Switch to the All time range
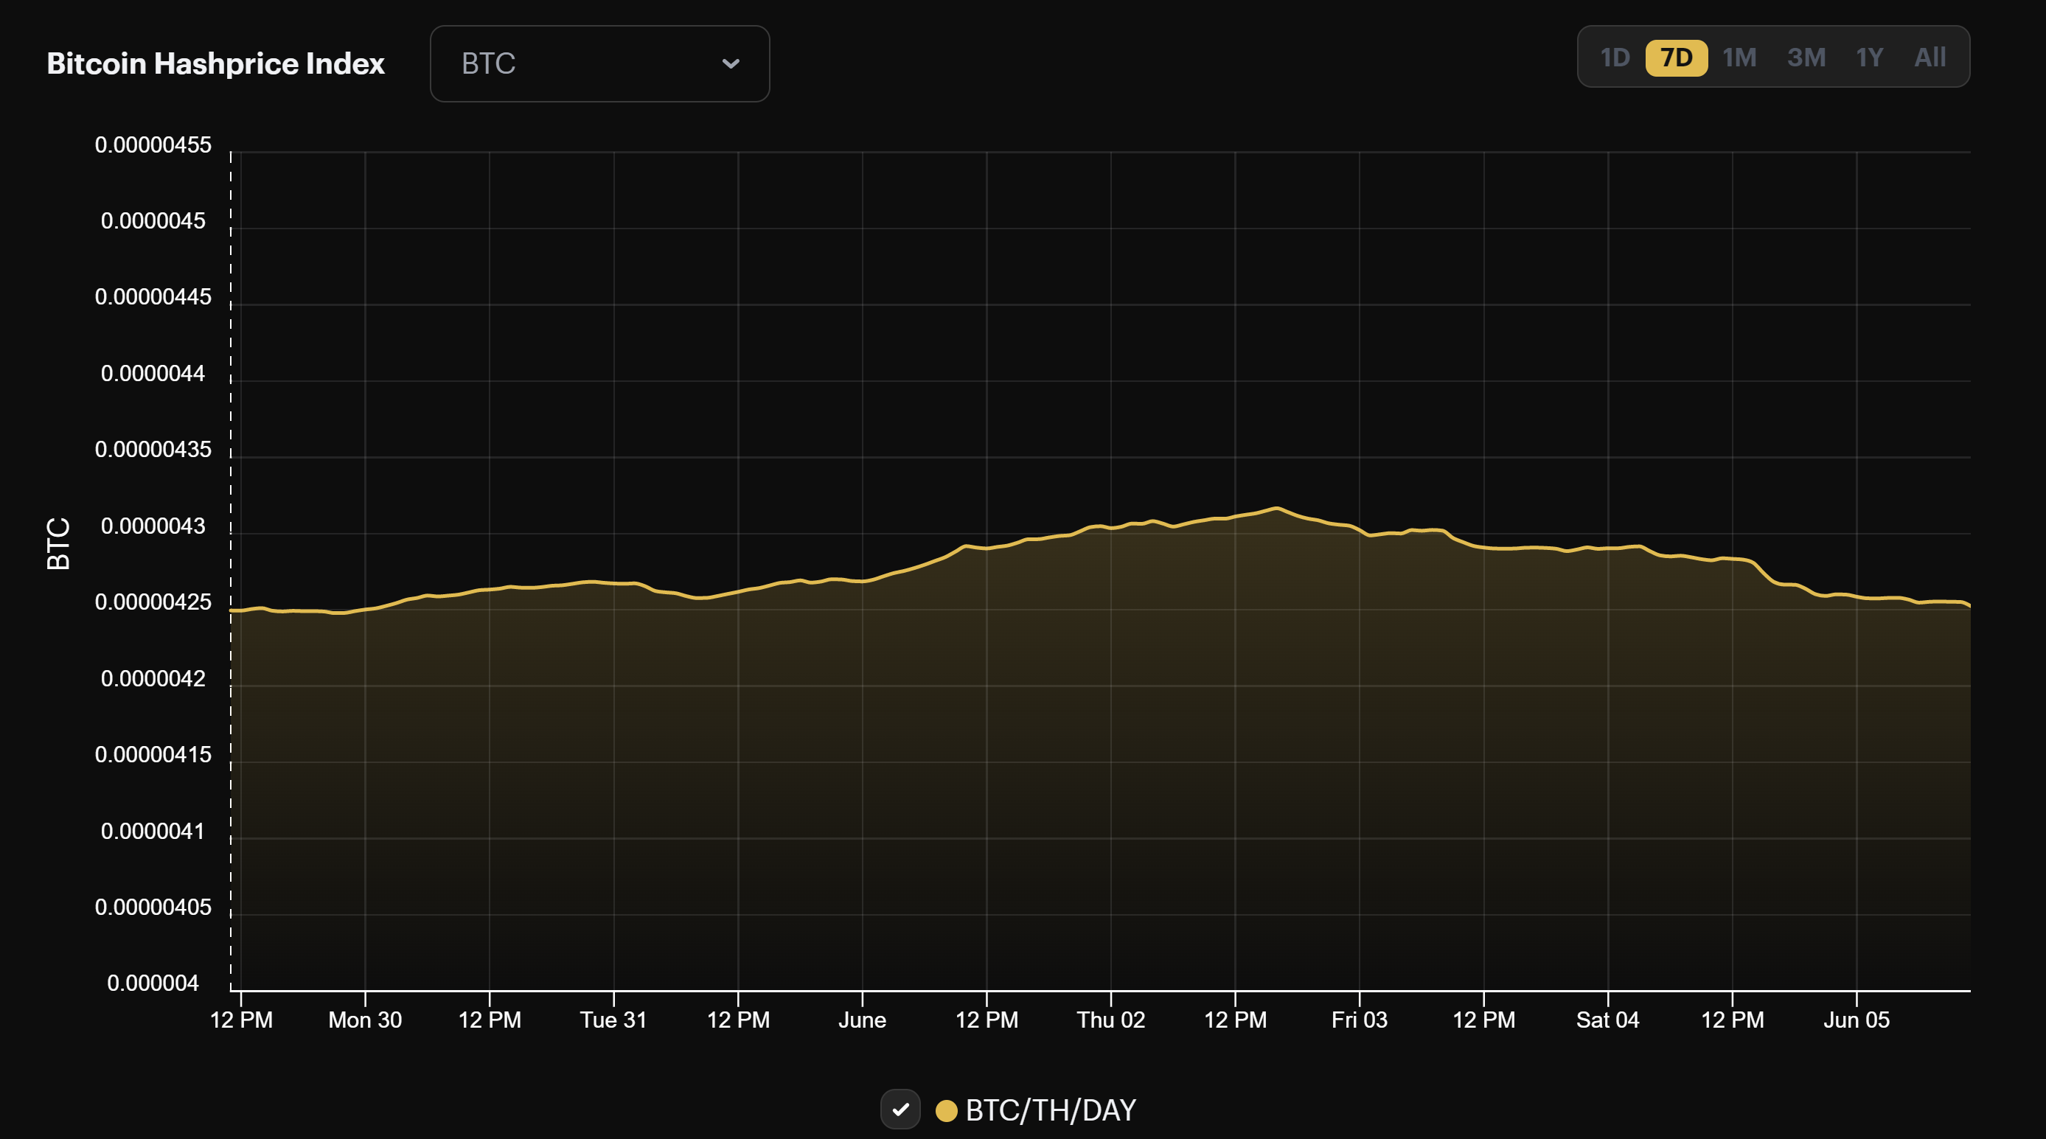Viewport: 2046px width, 1139px height. 1930,56
